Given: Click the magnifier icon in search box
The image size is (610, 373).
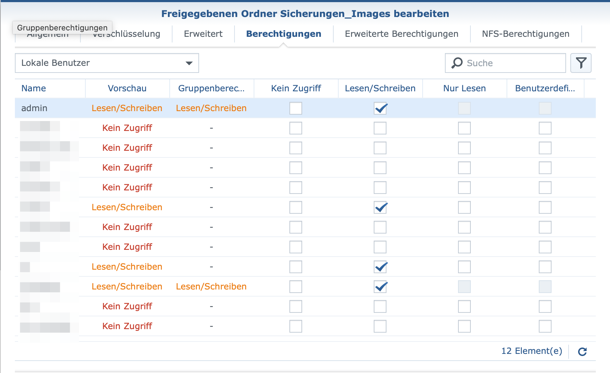Looking at the screenshot, I should 457,63.
